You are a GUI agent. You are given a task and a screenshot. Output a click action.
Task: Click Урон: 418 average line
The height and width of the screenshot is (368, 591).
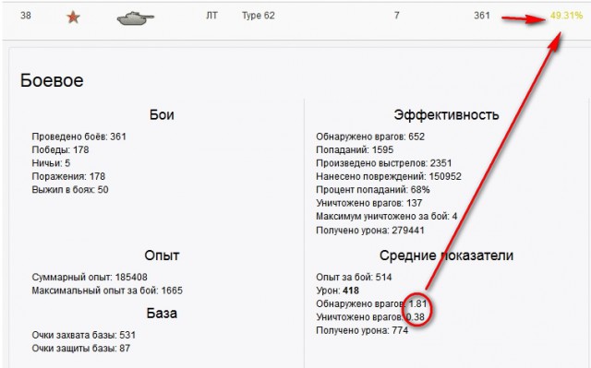(337, 291)
